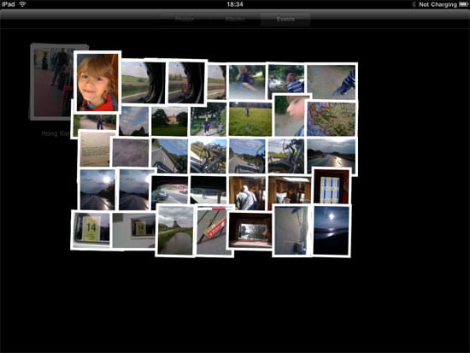Tap the battery icon in status bar
The height and width of the screenshot is (353, 470).
click(x=463, y=4)
